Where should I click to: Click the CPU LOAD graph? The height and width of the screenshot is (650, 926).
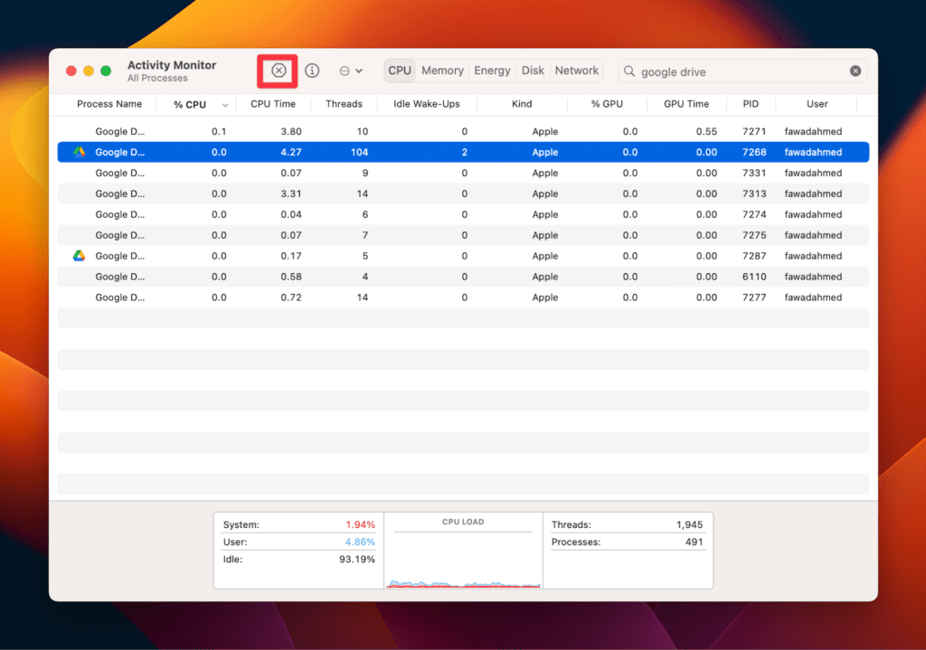(463, 551)
